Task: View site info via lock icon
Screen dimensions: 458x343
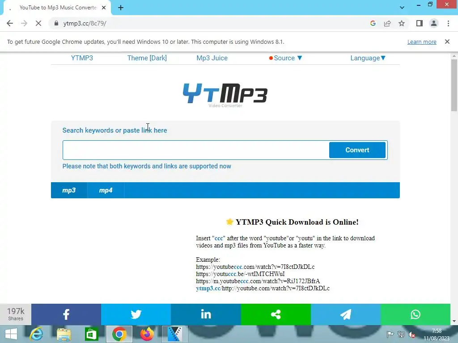Action: coord(56,23)
